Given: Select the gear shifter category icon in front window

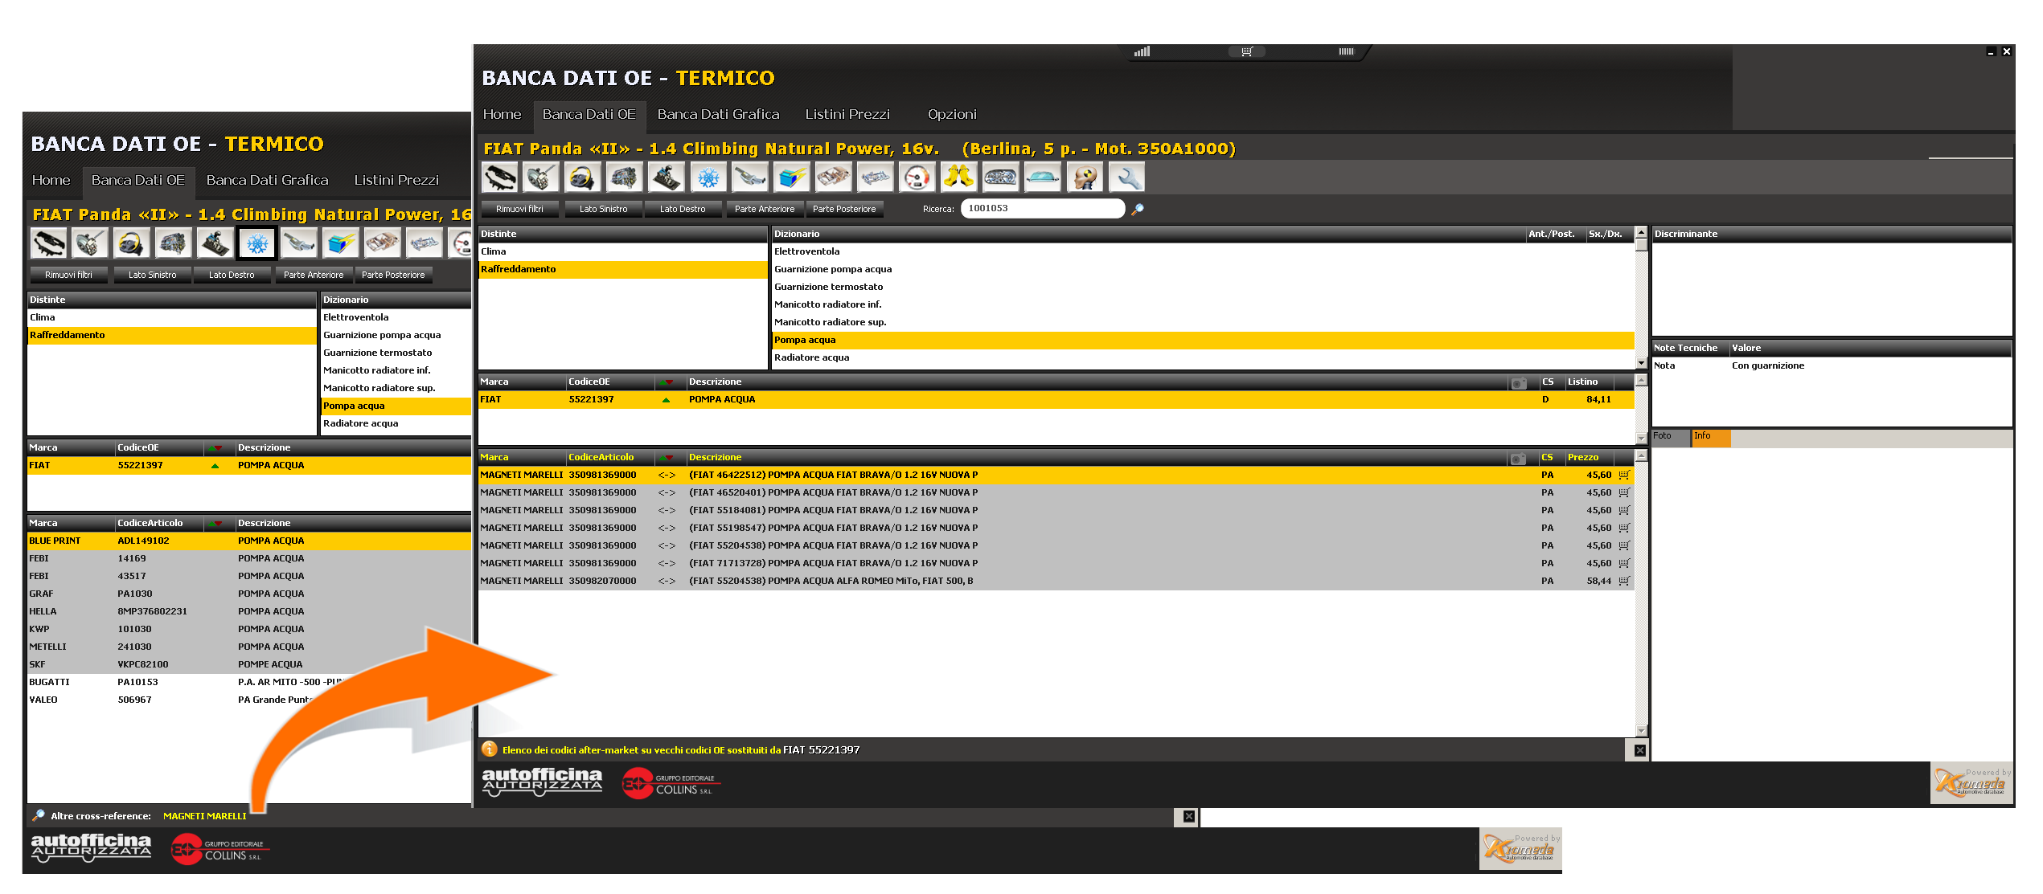Looking at the screenshot, I should click(667, 177).
